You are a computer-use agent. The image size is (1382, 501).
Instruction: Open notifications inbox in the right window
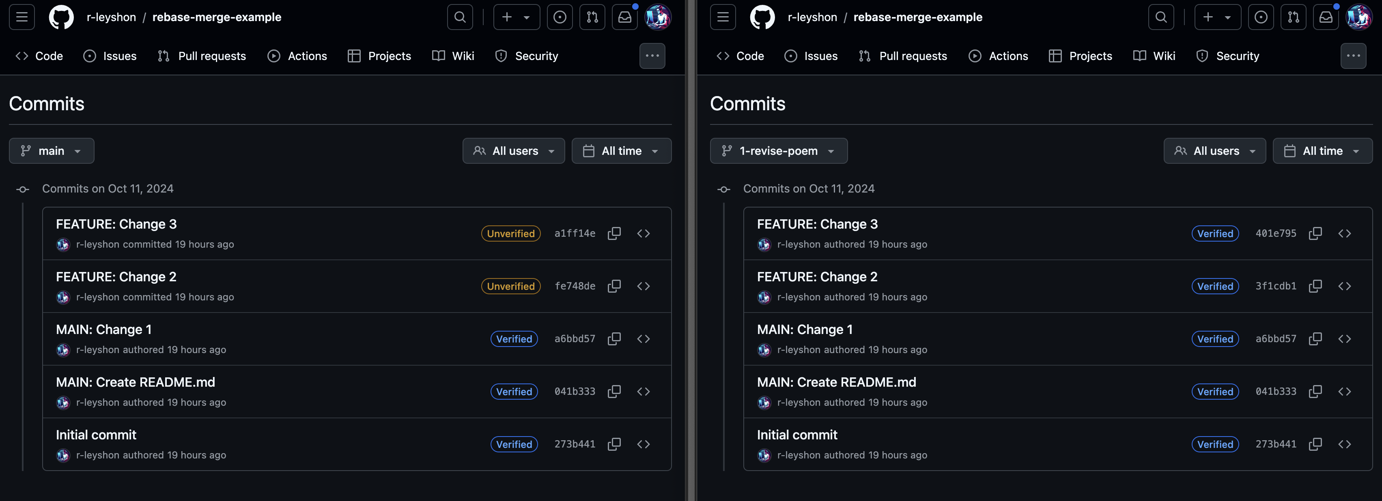[1326, 17]
